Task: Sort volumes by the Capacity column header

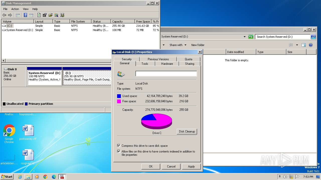Action: (x=122, y=21)
